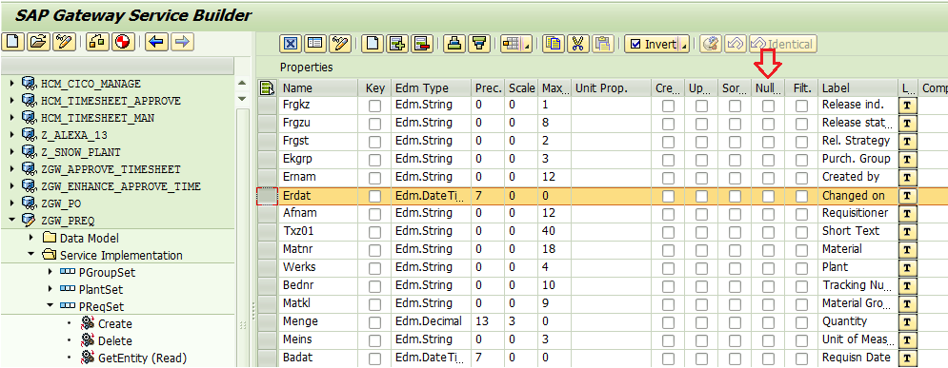This screenshot has width=948, height=368.
Task: Expand the ZGW_PO project node
Action: (x=12, y=203)
